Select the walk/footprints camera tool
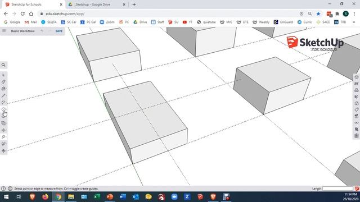Image resolution: width=360 pixels, height=202 pixels. pyautogui.click(x=3, y=144)
